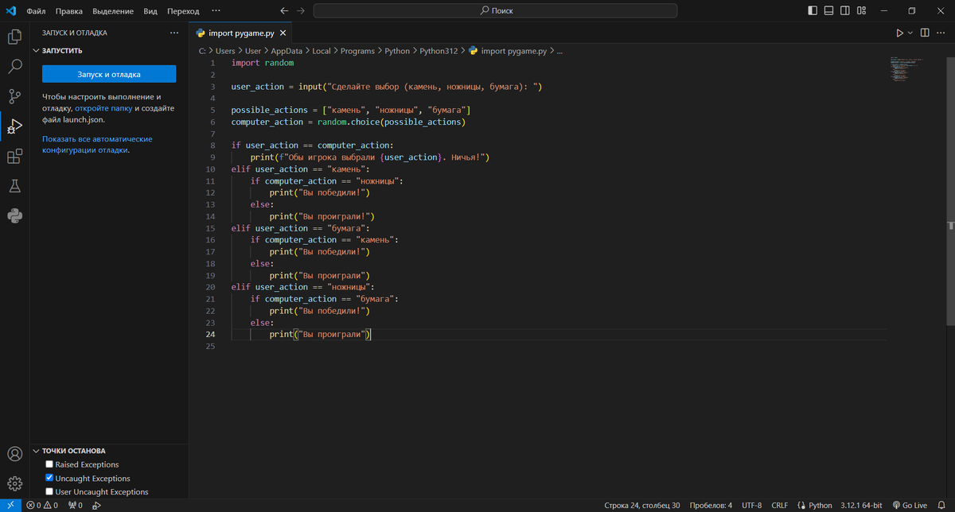
Task: Open the Run and Debug view icon
Action: [x=14, y=126]
